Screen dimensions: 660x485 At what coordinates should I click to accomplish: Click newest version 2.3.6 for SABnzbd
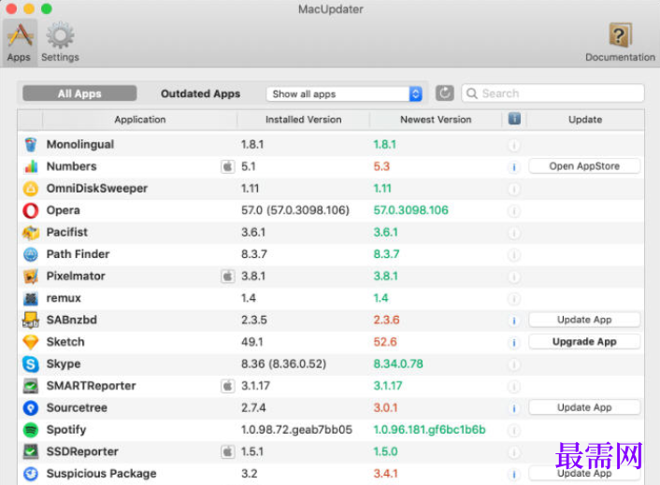coord(386,321)
